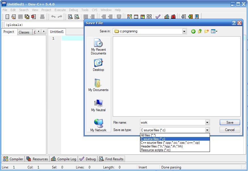248x171 pixels.
Task: Open My Documents in places bar
Action: pyautogui.click(x=98, y=85)
